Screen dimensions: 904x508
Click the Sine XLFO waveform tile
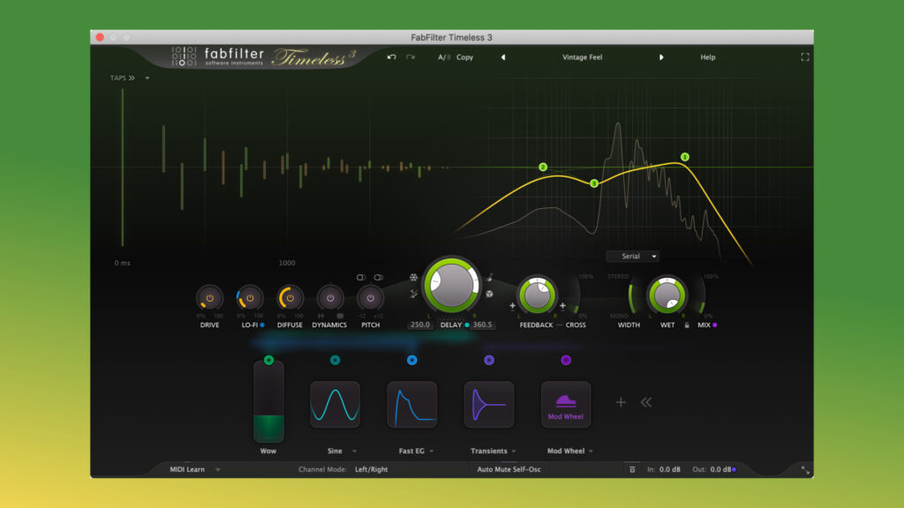pyautogui.click(x=335, y=405)
